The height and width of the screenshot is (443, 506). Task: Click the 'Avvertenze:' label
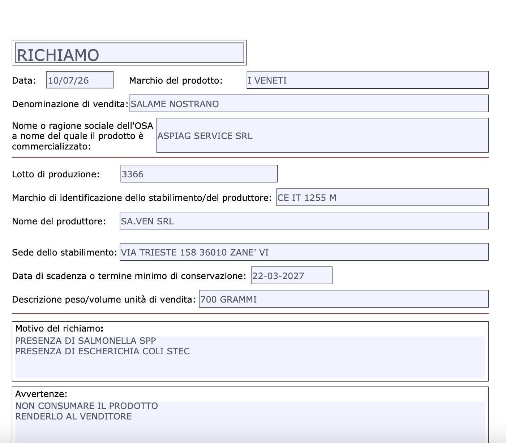pos(41,394)
